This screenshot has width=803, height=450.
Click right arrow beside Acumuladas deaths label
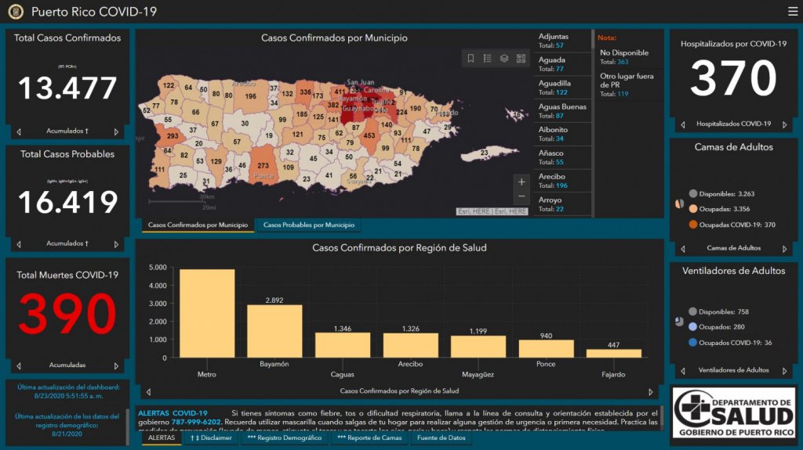117,365
